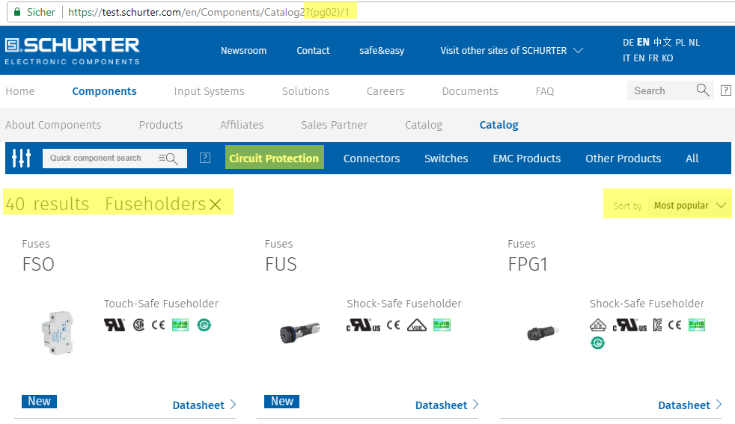
Task: Switch language to DE
Action: pyautogui.click(x=628, y=42)
